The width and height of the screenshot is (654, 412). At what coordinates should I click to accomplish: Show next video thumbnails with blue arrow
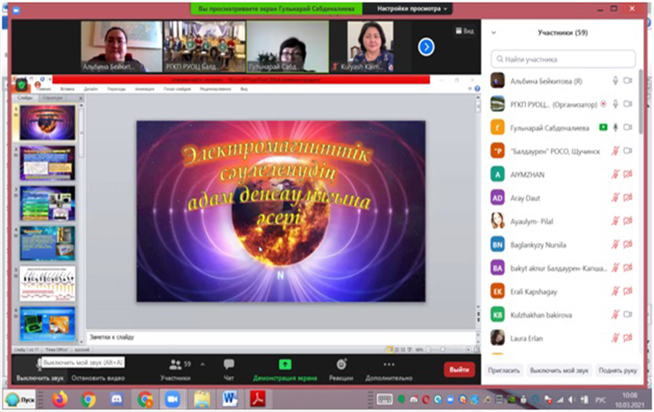pos(426,47)
